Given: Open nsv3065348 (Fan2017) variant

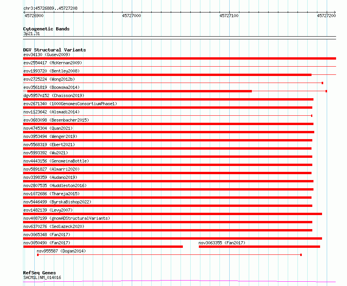Looking at the screenshot, I should click(x=47, y=235).
